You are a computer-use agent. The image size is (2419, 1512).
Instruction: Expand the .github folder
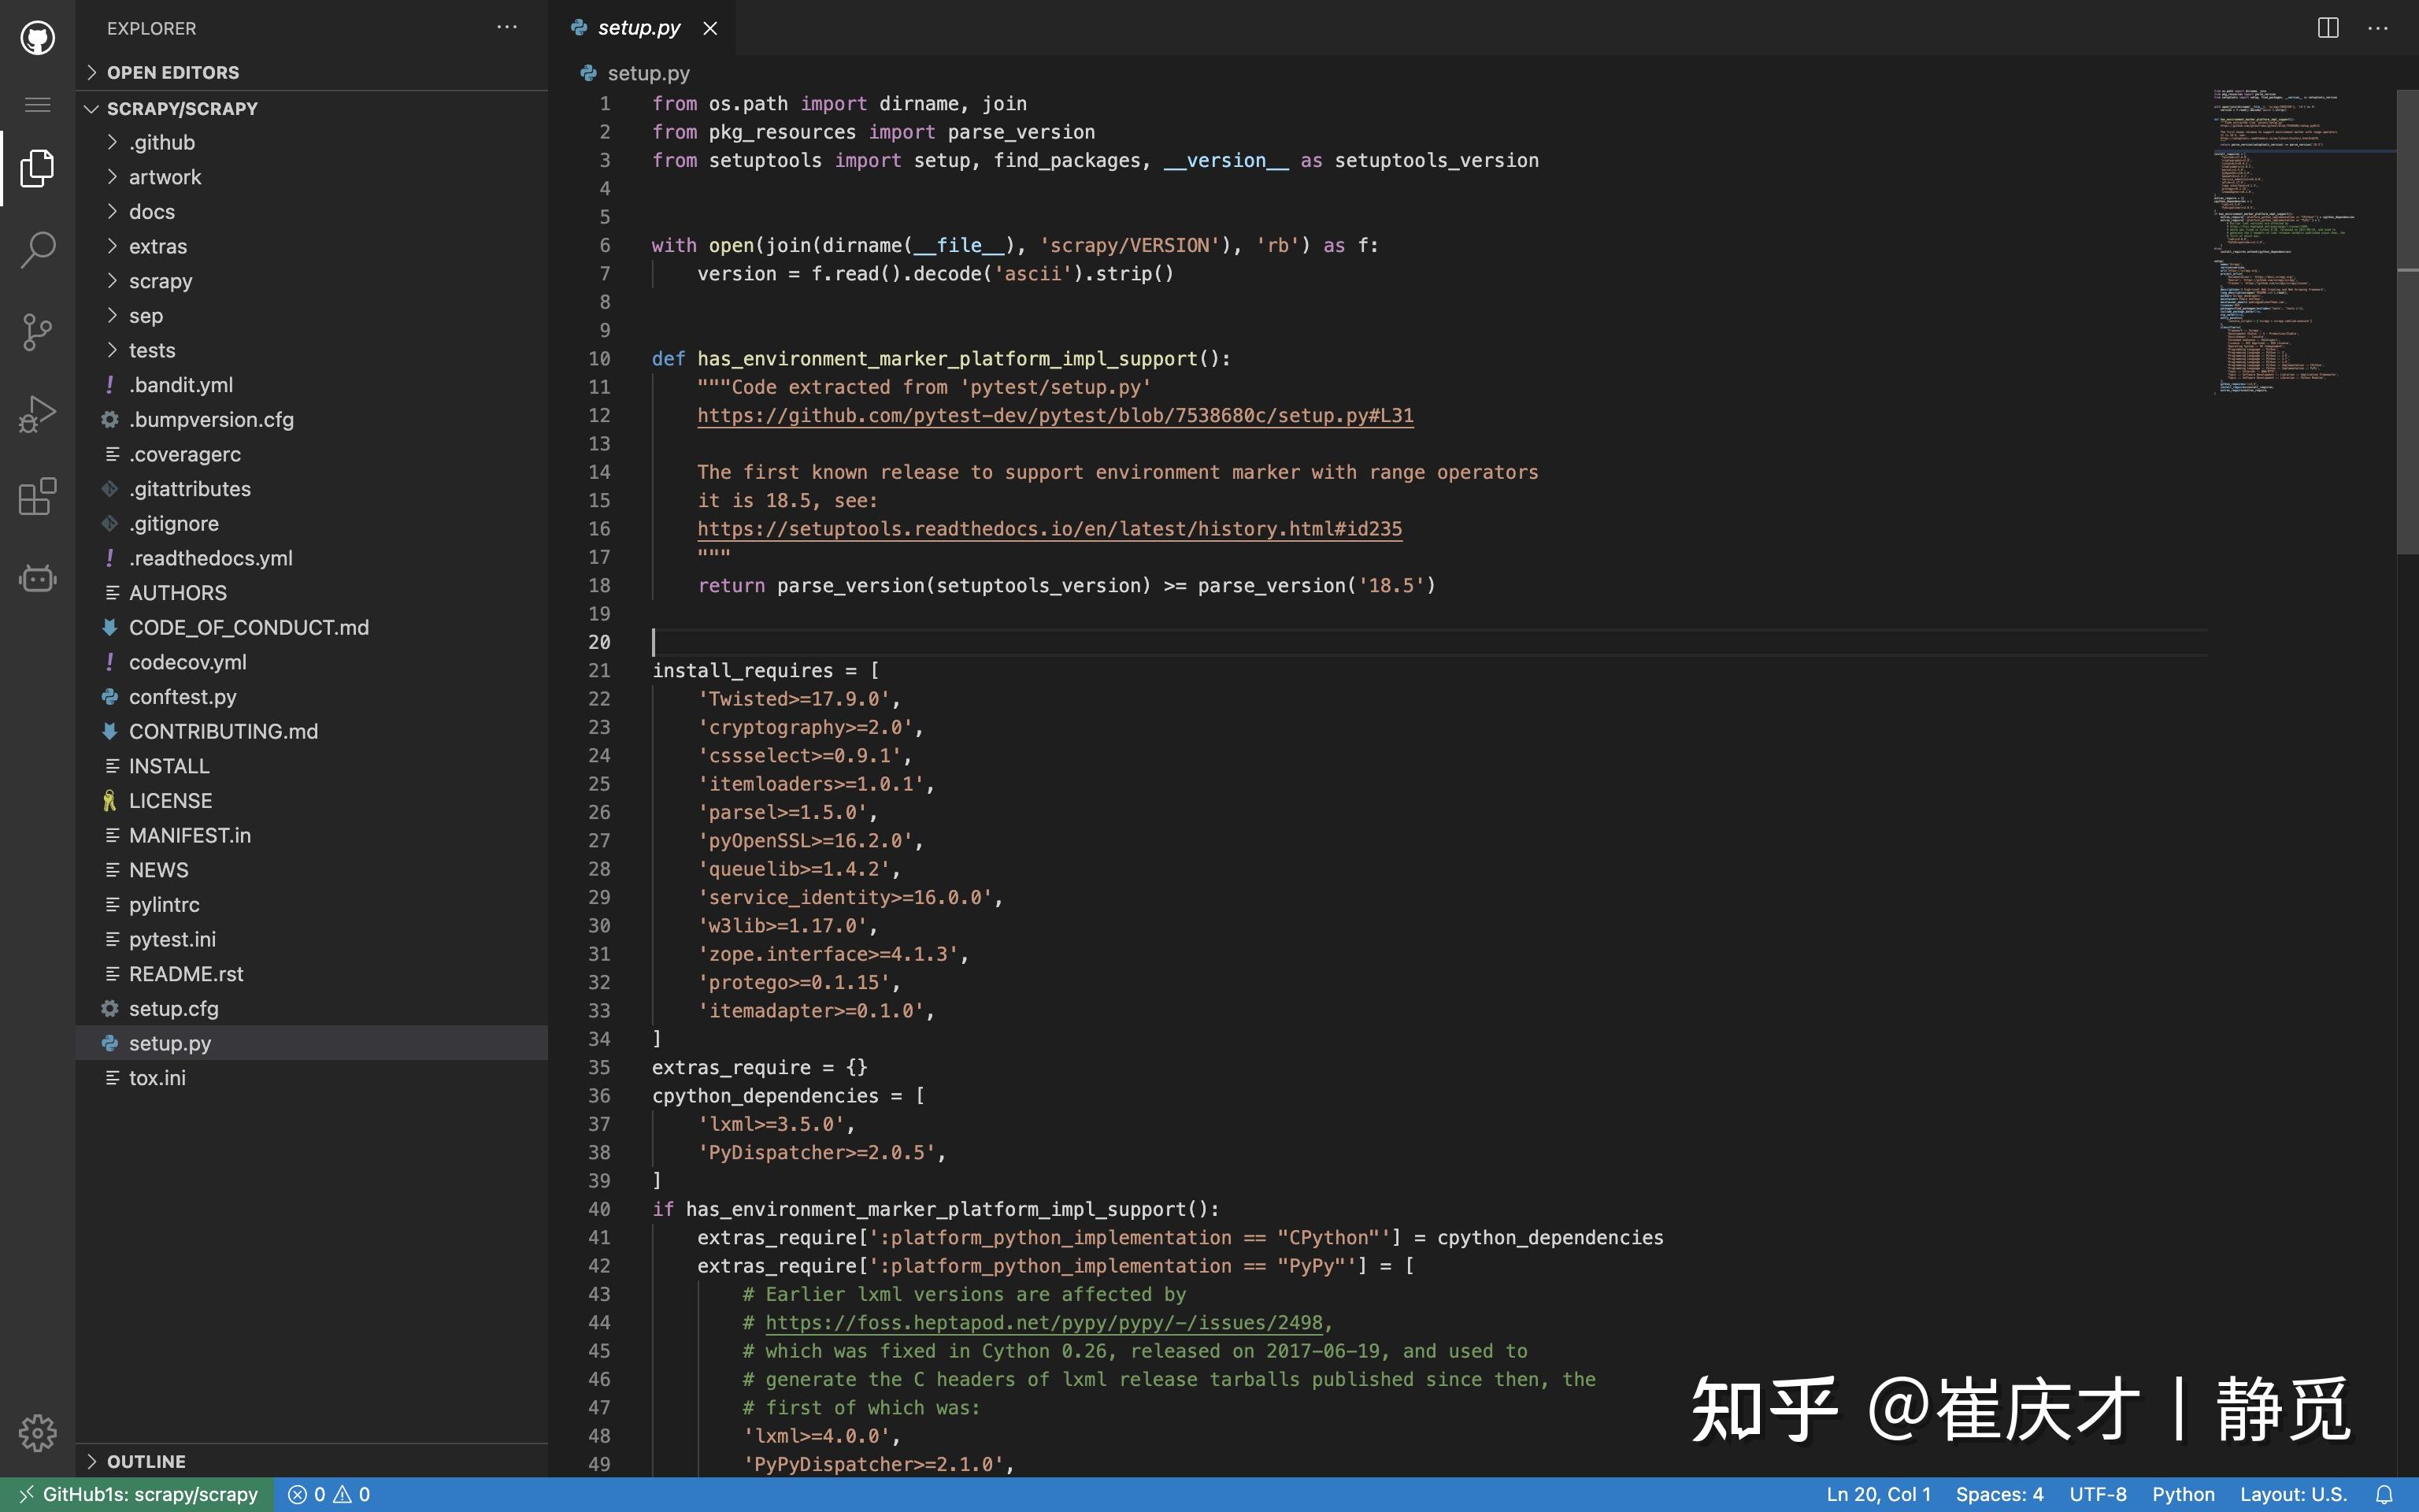pyautogui.click(x=162, y=142)
